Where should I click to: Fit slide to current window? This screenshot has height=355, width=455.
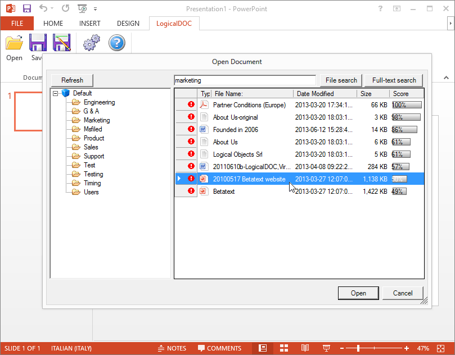(440, 348)
